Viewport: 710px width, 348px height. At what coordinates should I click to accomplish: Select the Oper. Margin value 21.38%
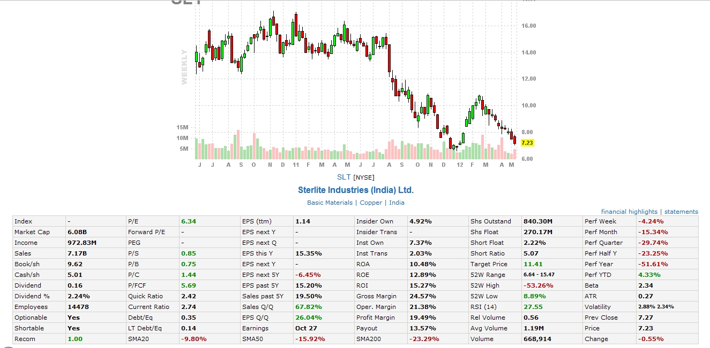click(422, 307)
